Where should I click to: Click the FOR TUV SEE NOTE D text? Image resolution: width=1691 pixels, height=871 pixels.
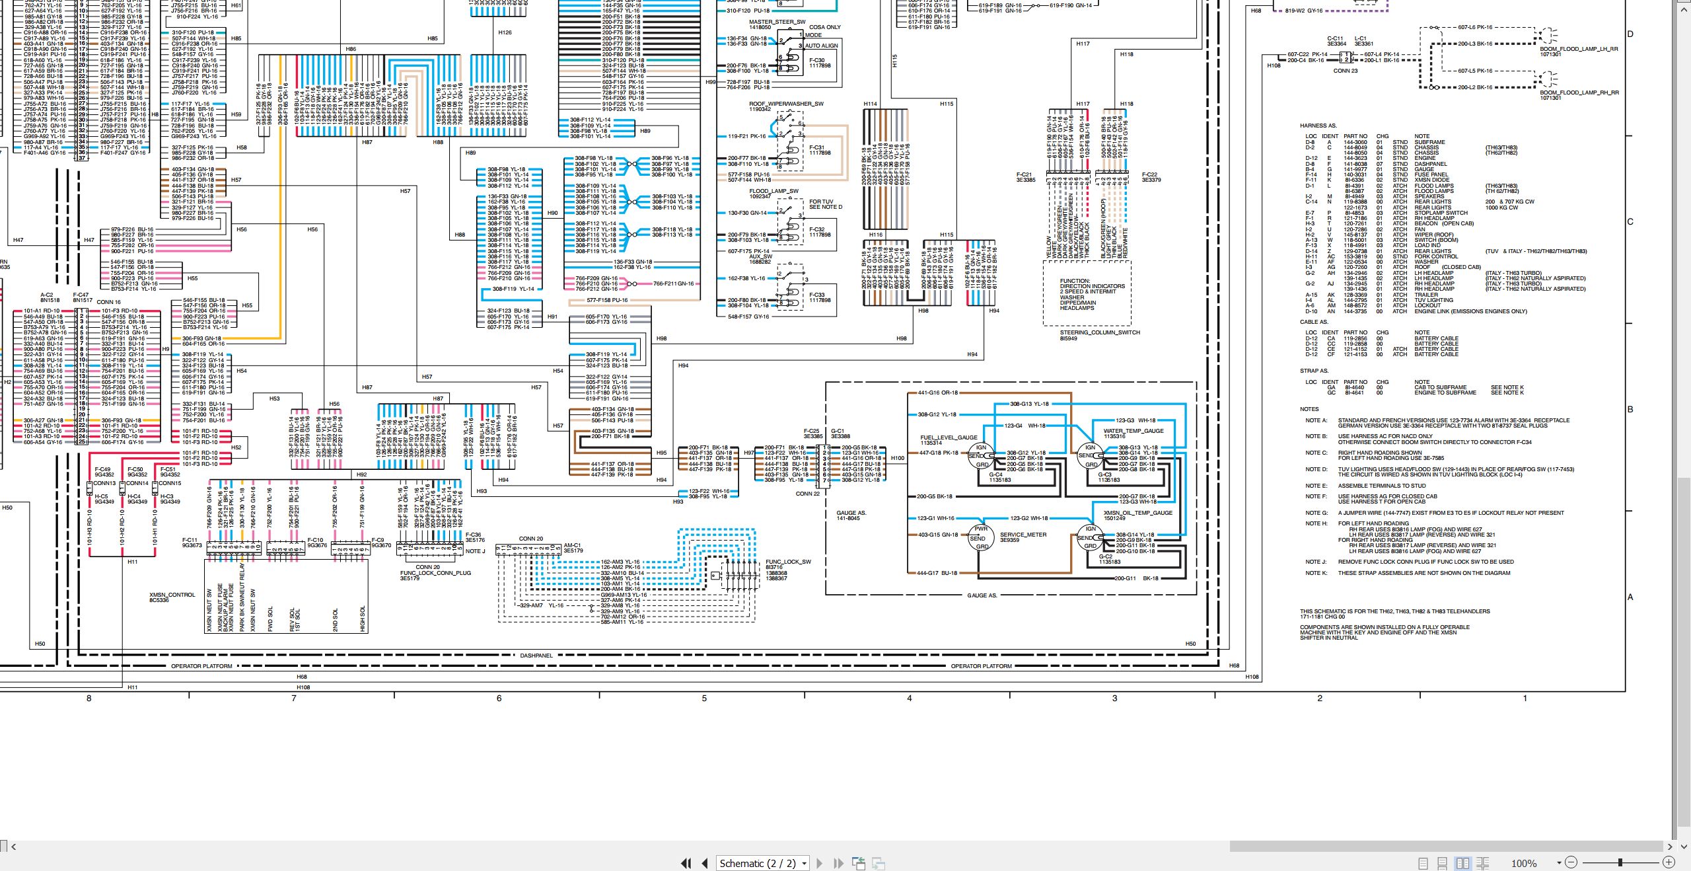[826, 204]
